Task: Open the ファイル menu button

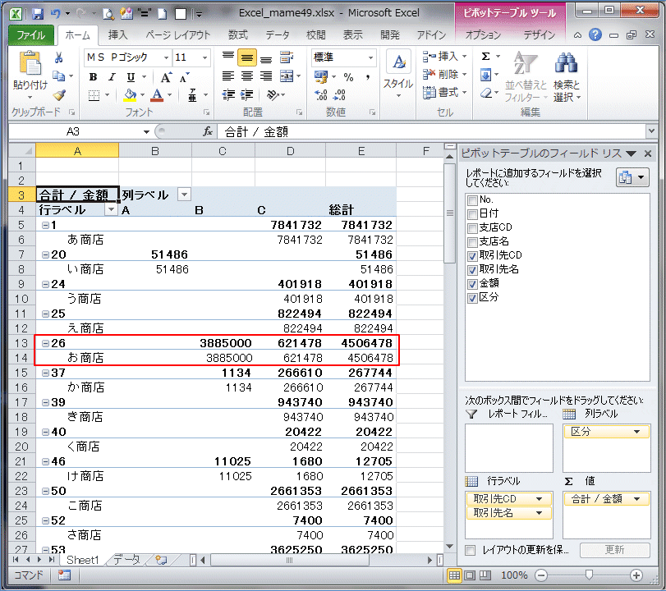Action: tap(30, 35)
